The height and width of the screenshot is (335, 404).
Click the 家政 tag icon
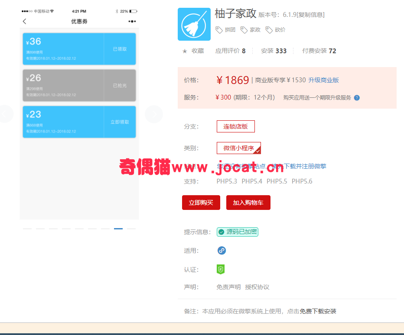coord(244,30)
